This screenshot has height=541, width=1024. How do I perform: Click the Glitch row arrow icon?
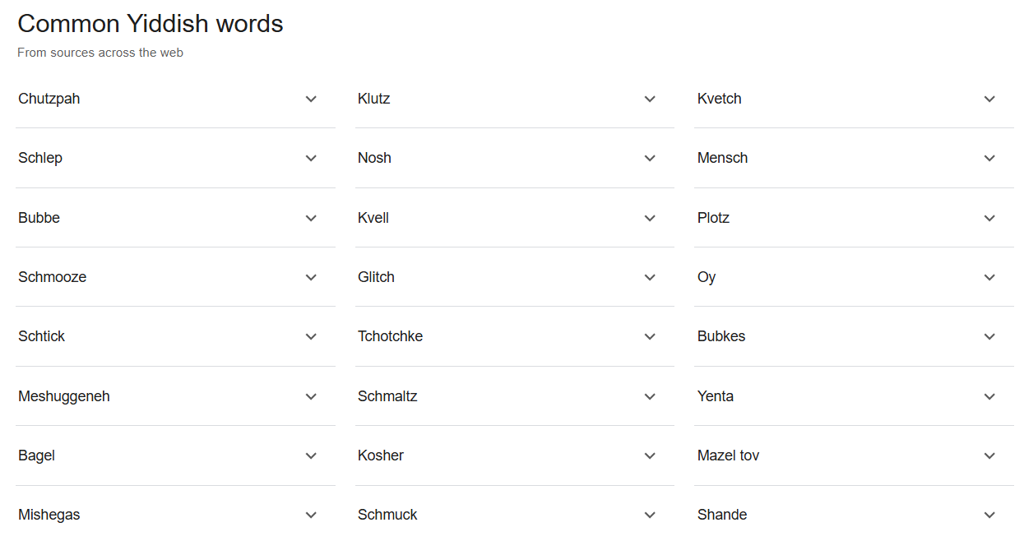[x=650, y=277]
